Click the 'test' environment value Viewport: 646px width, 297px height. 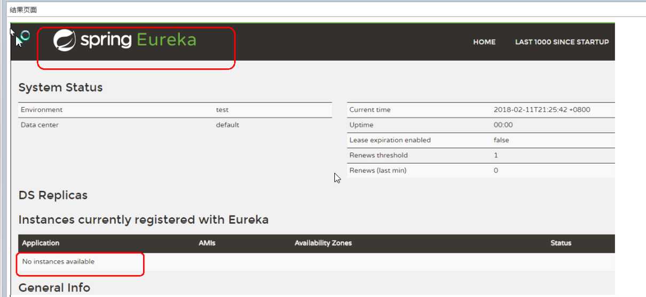222,110
